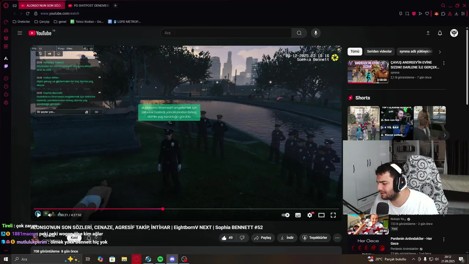Screen dimensions: 469x264
Task: Open the browser snapshot tool icon
Action: pos(407,14)
